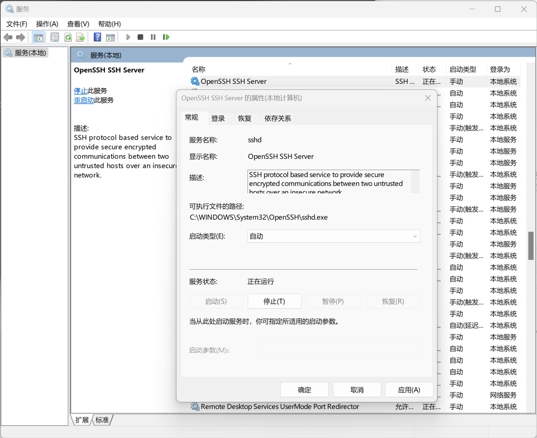Screen dimensions: 537x438
Task: Click the 启动参数(M) input field
Action: point(339,350)
